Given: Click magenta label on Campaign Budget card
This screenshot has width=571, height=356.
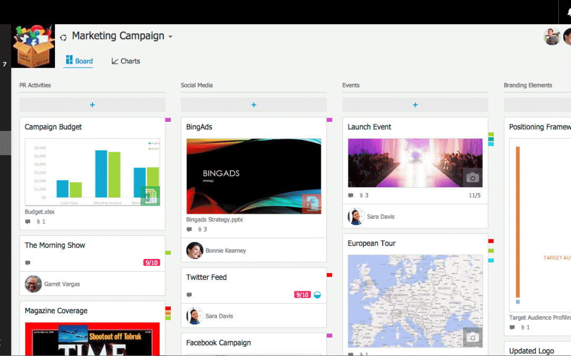Looking at the screenshot, I should tap(168, 120).
